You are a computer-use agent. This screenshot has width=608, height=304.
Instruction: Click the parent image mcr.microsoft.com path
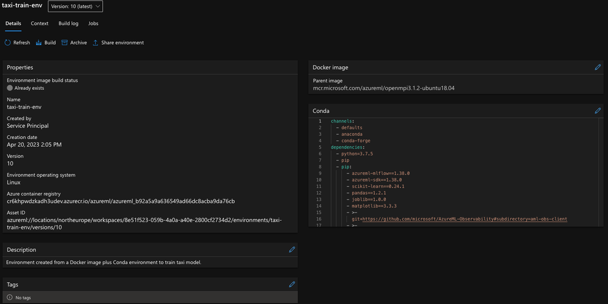click(383, 88)
